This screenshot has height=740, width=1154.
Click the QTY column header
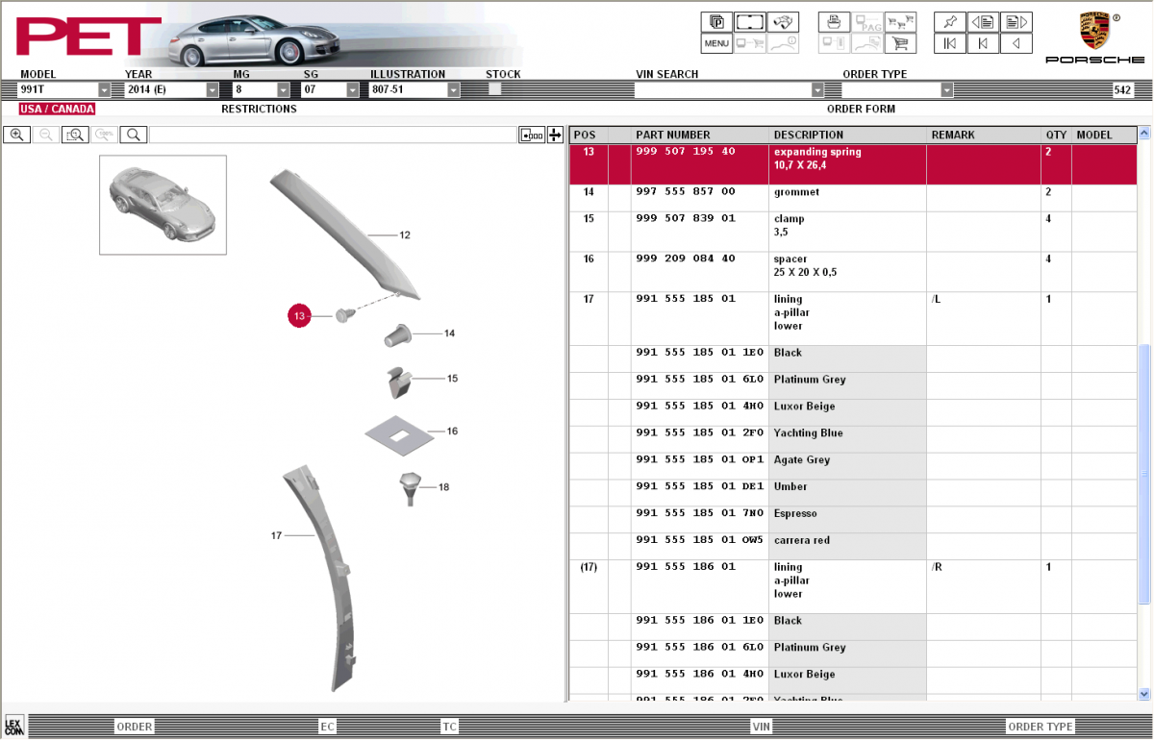[x=1056, y=136]
